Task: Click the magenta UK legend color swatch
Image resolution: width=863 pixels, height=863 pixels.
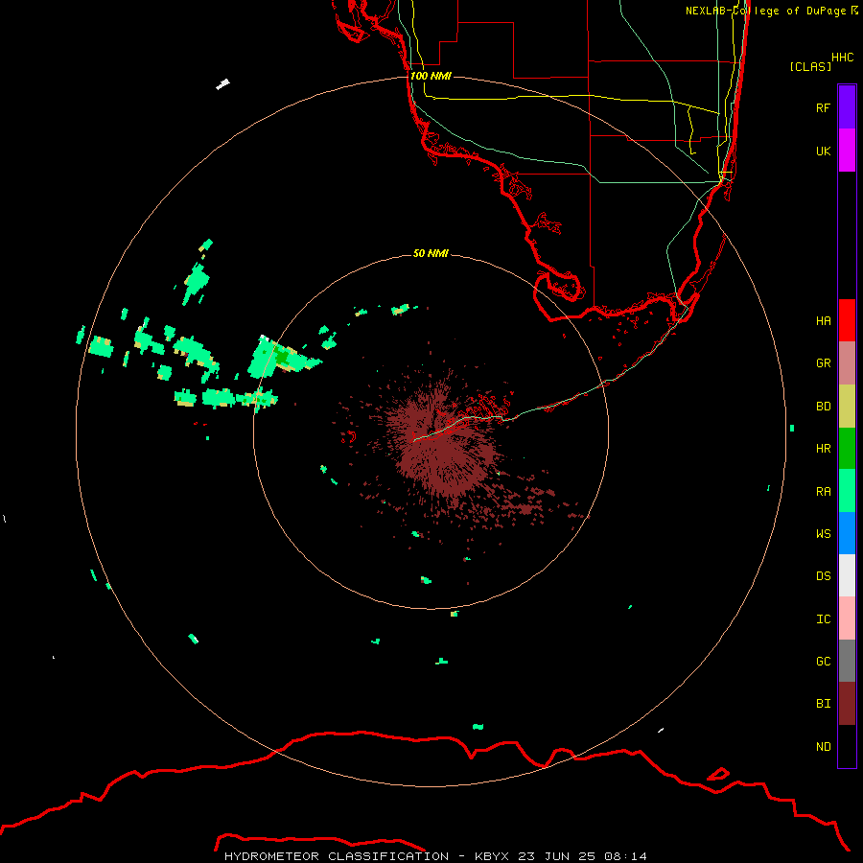Action: 847,151
